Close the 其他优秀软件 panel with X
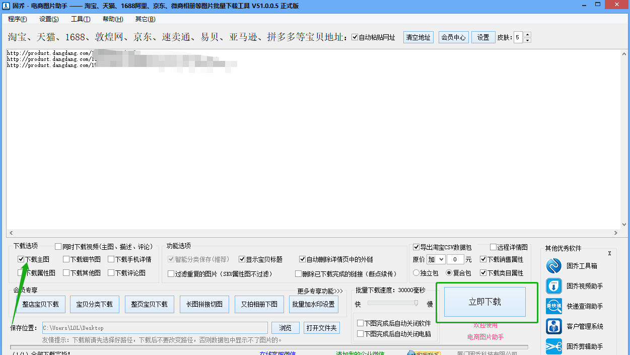The width and height of the screenshot is (630, 355). point(609,253)
